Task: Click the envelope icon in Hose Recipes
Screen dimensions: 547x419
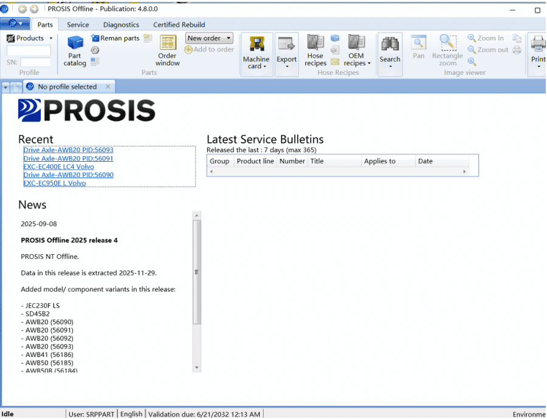Action: tap(335, 61)
